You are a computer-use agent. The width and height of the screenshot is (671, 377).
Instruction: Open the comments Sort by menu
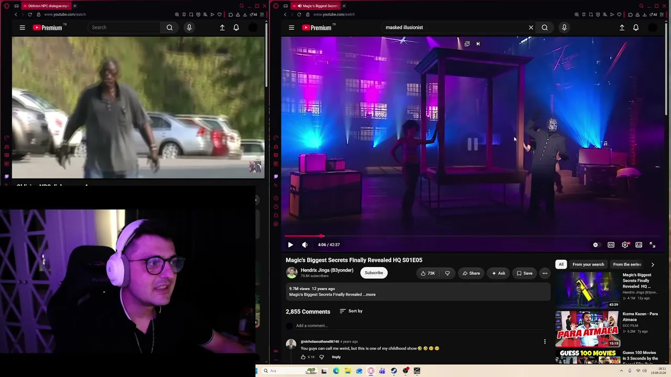[351, 311]
